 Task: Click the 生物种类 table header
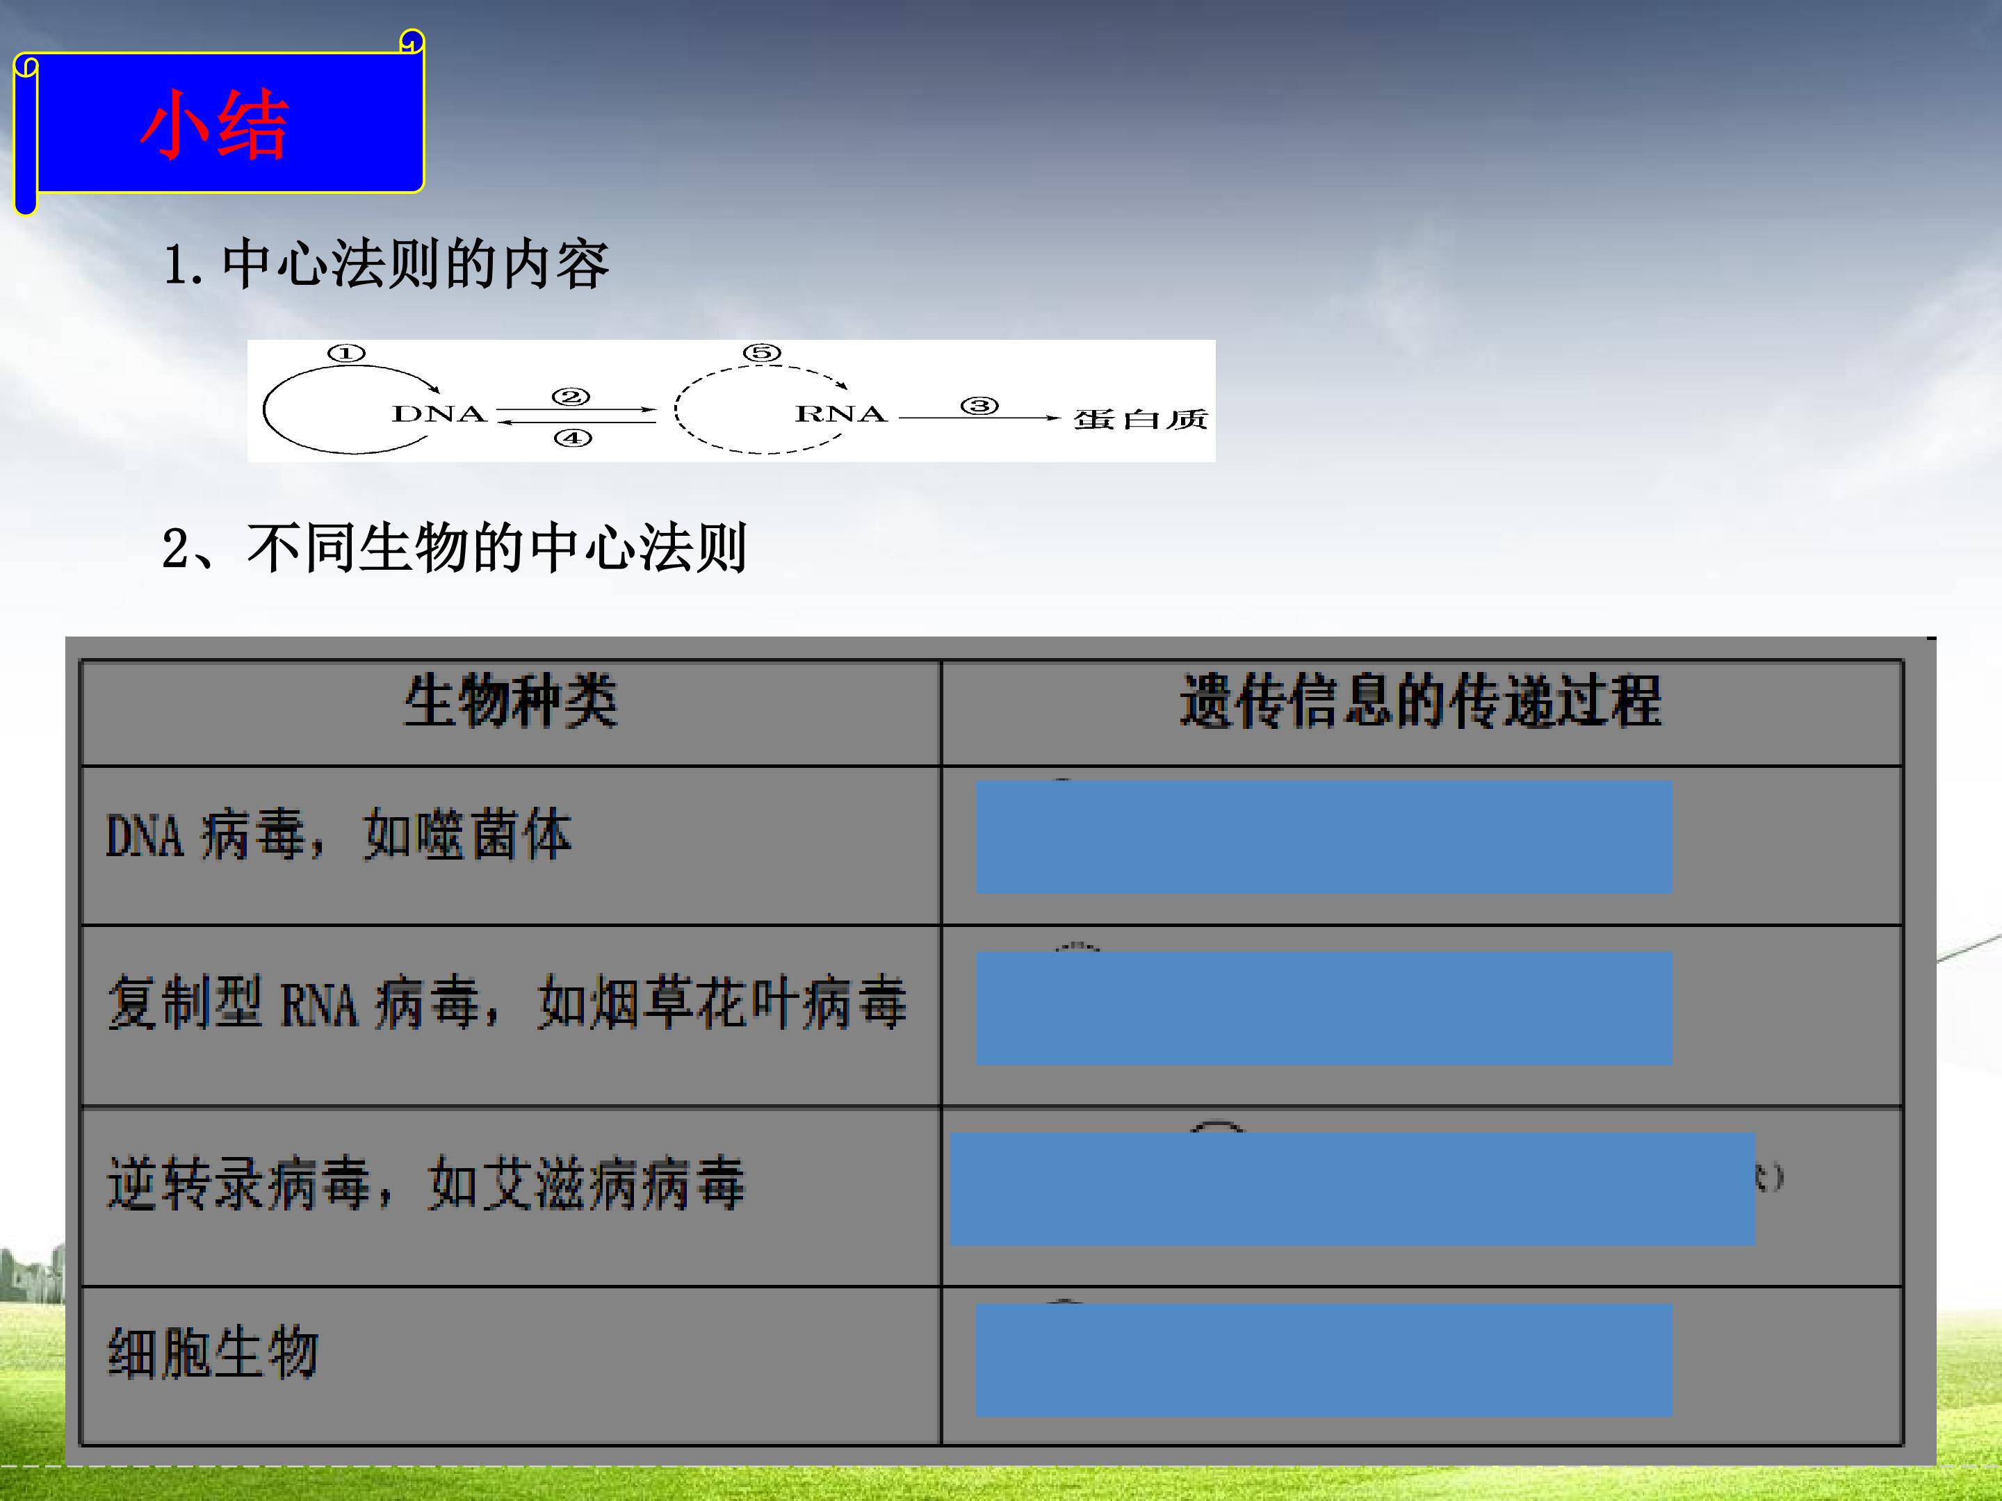pos(510,702)
